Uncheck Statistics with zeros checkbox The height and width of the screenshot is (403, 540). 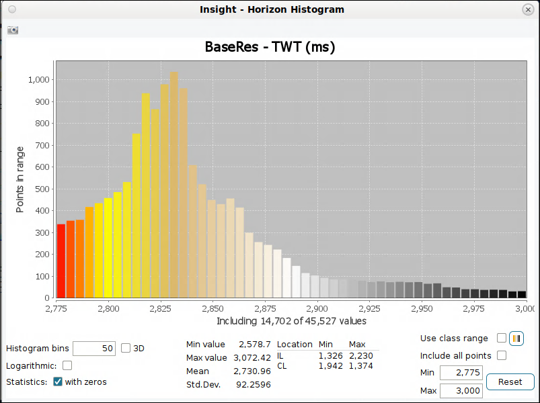(58, 382)
